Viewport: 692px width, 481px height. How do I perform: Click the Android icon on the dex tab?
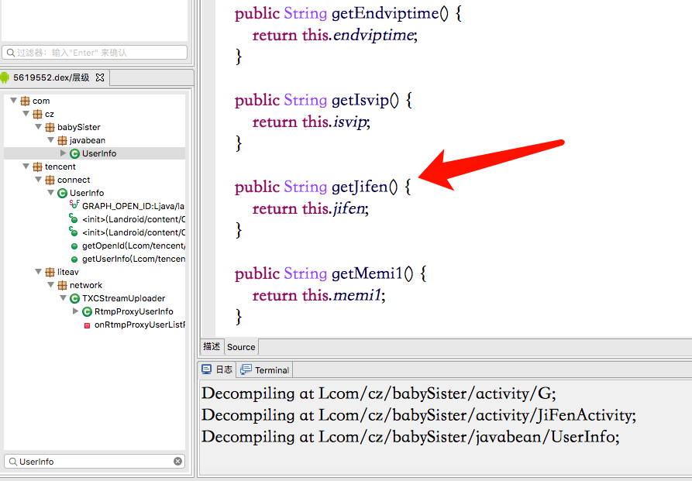[5, 77]
